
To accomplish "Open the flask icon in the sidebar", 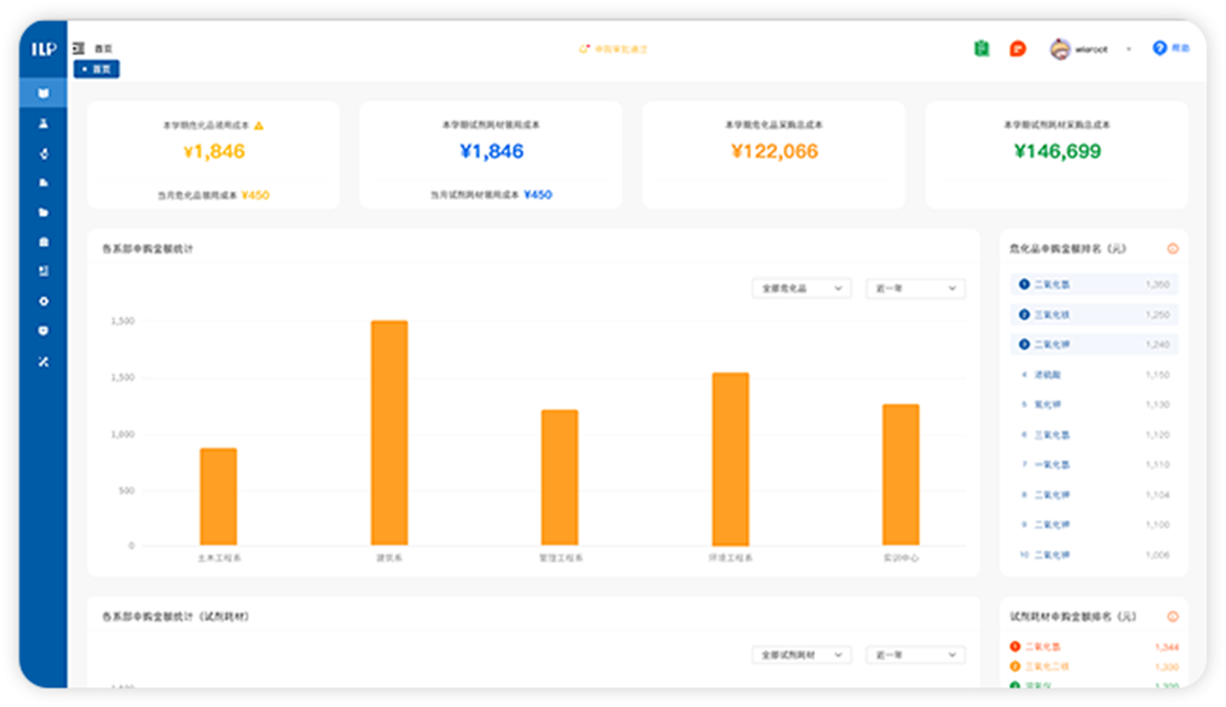I will 43,123.
